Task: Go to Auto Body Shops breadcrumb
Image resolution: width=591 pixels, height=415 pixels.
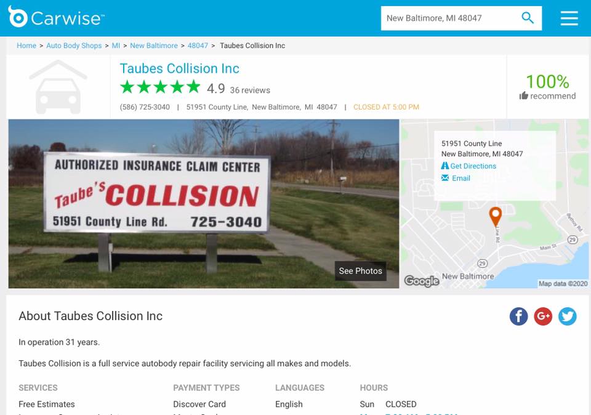Action: point(74,46)
